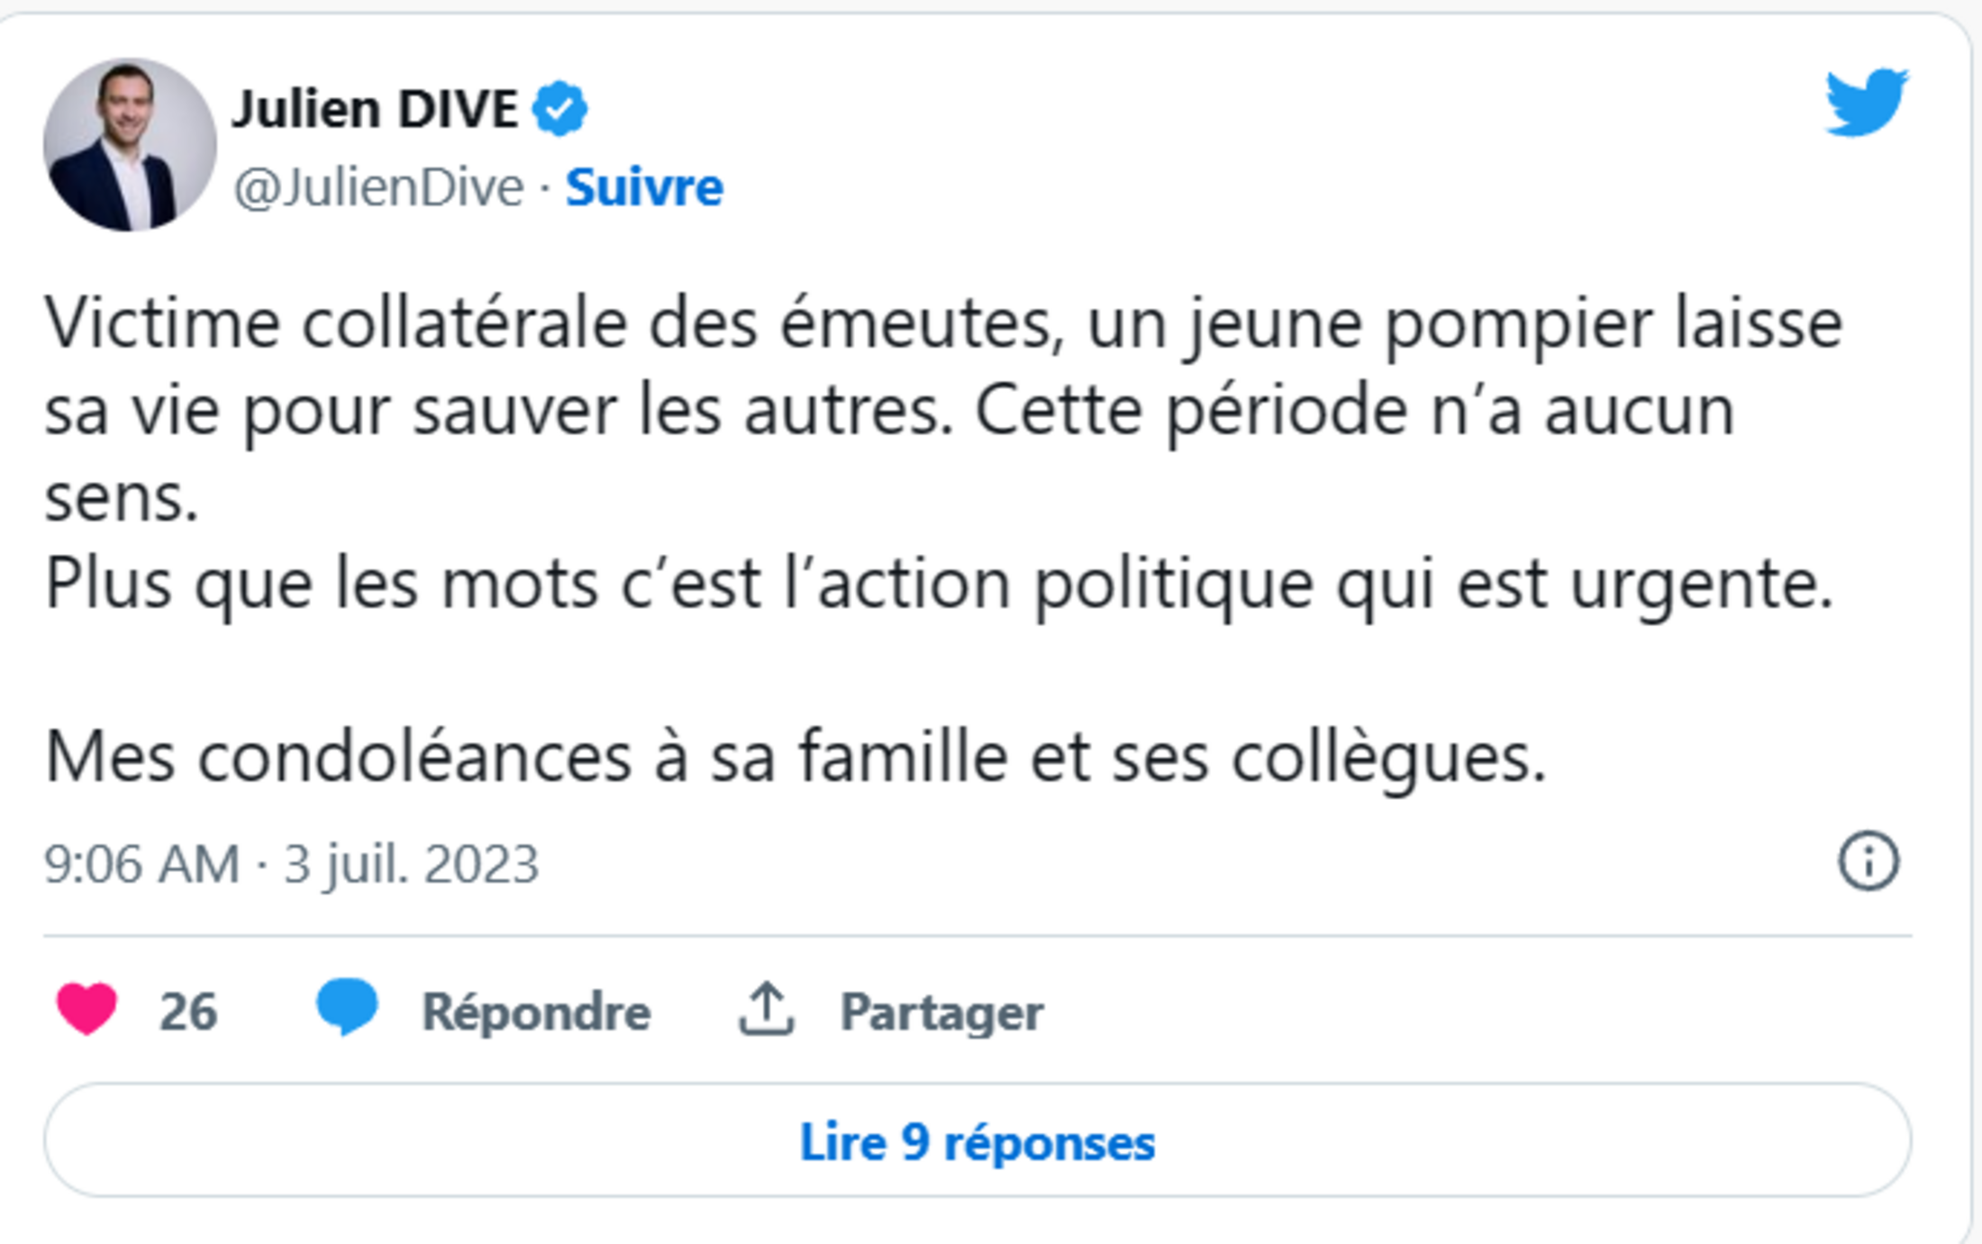This screenshot has height=1244, width=1982.
Task: Open Julien Dive's profile photo
Action: tap(130, 145)
